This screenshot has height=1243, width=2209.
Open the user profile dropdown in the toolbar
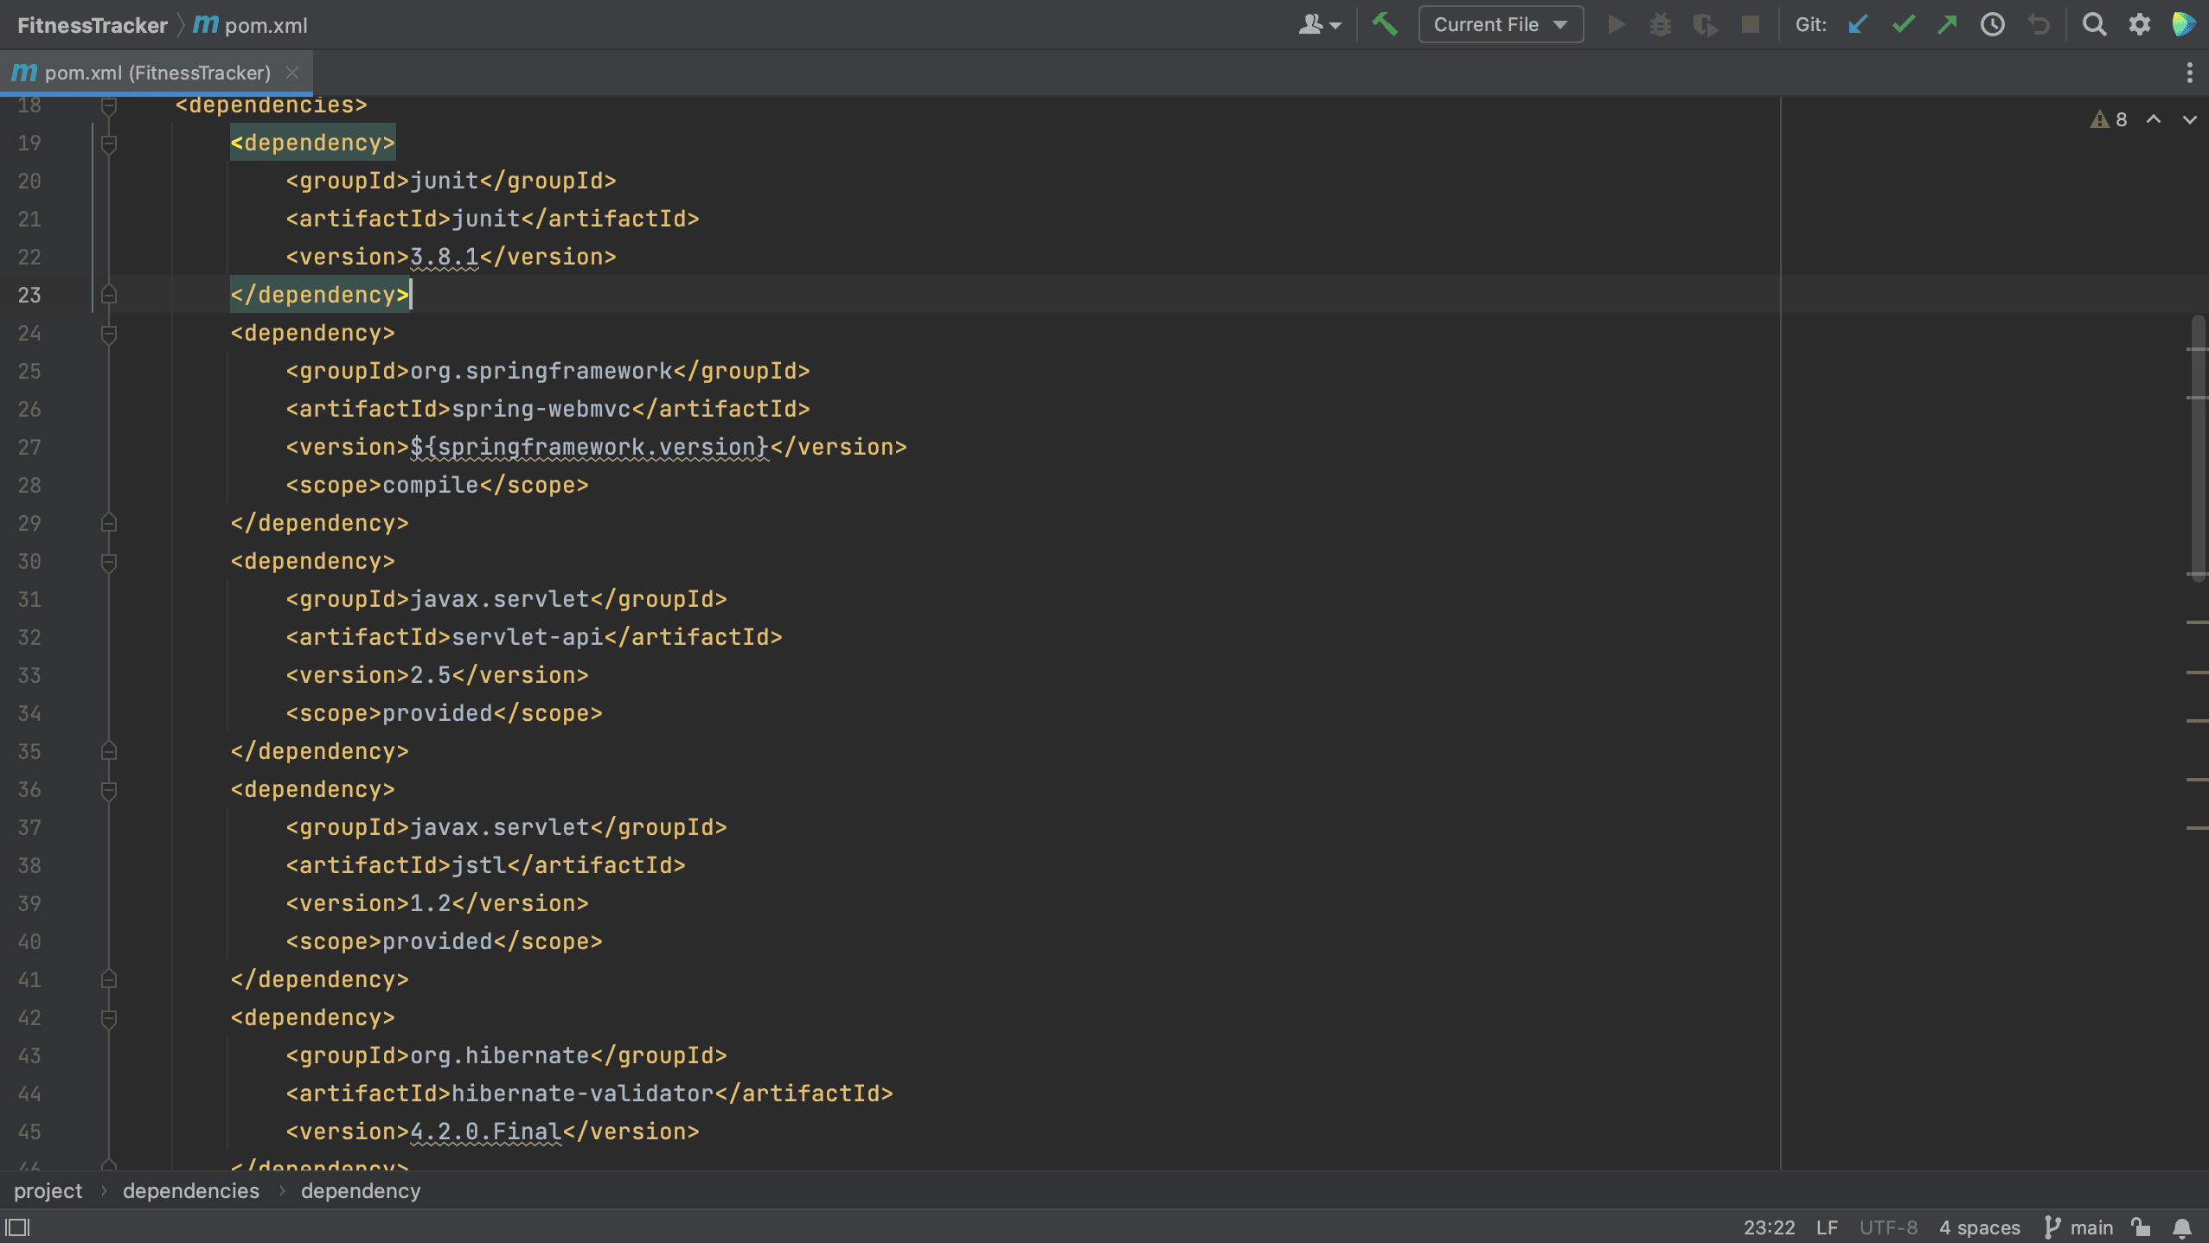tap(1318, 24)
